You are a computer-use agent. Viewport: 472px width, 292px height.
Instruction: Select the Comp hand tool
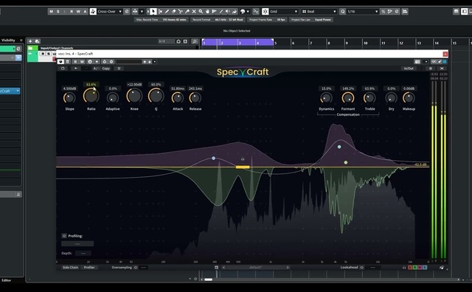coord(207,12)
